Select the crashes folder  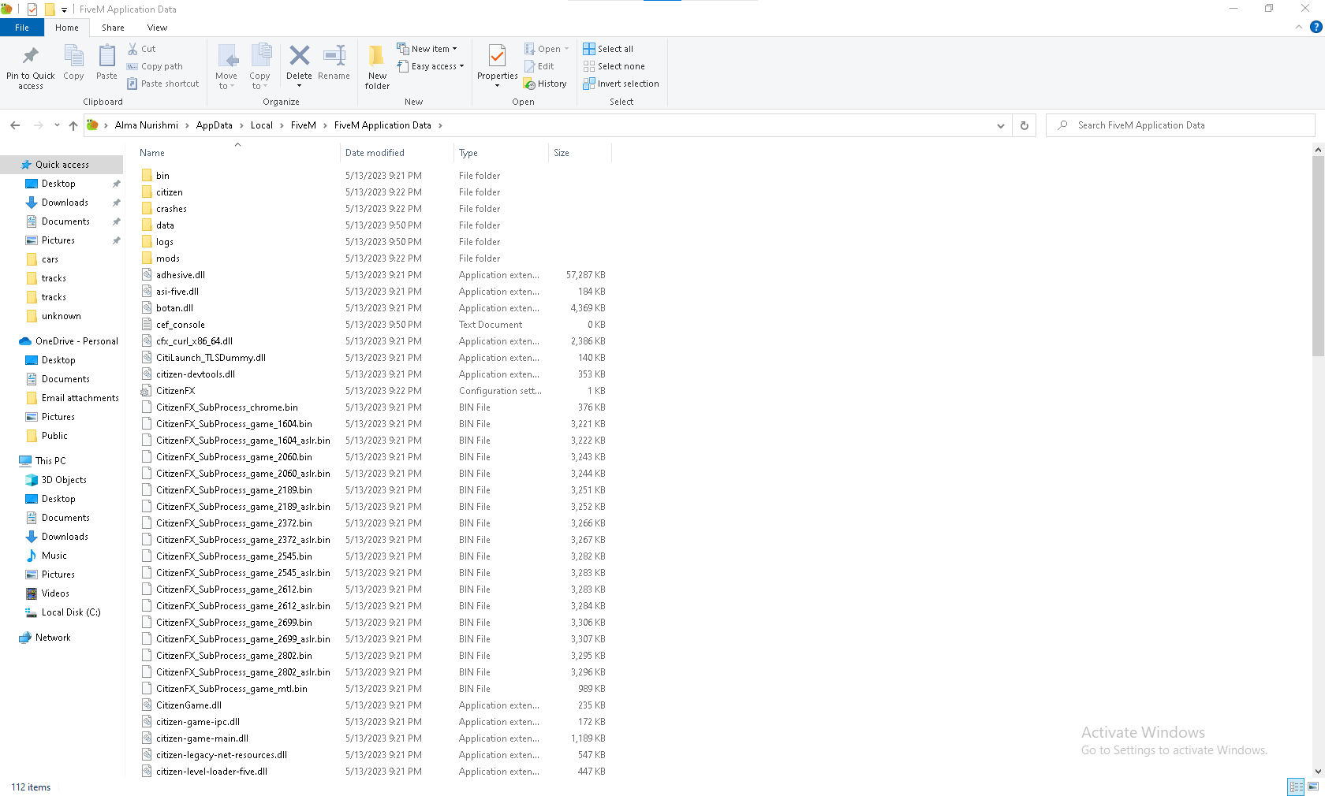[171, 209]
